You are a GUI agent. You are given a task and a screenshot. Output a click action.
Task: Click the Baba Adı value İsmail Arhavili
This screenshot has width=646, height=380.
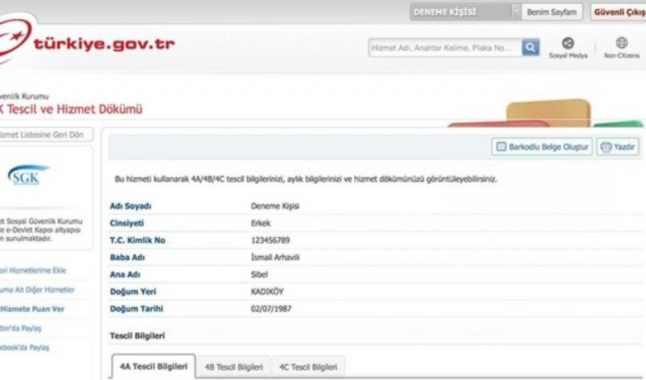coord(275,257)
